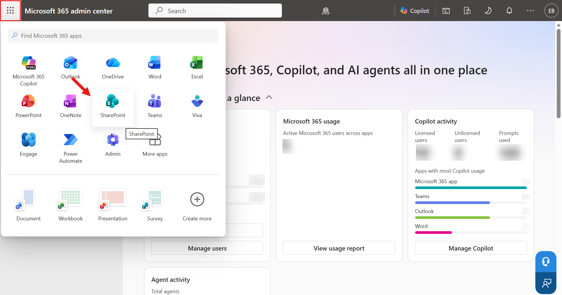Click Manage users button
Image resolution: width=562 pixels, height=295 pixels.
pyautogui.click(x=207, y=248)
